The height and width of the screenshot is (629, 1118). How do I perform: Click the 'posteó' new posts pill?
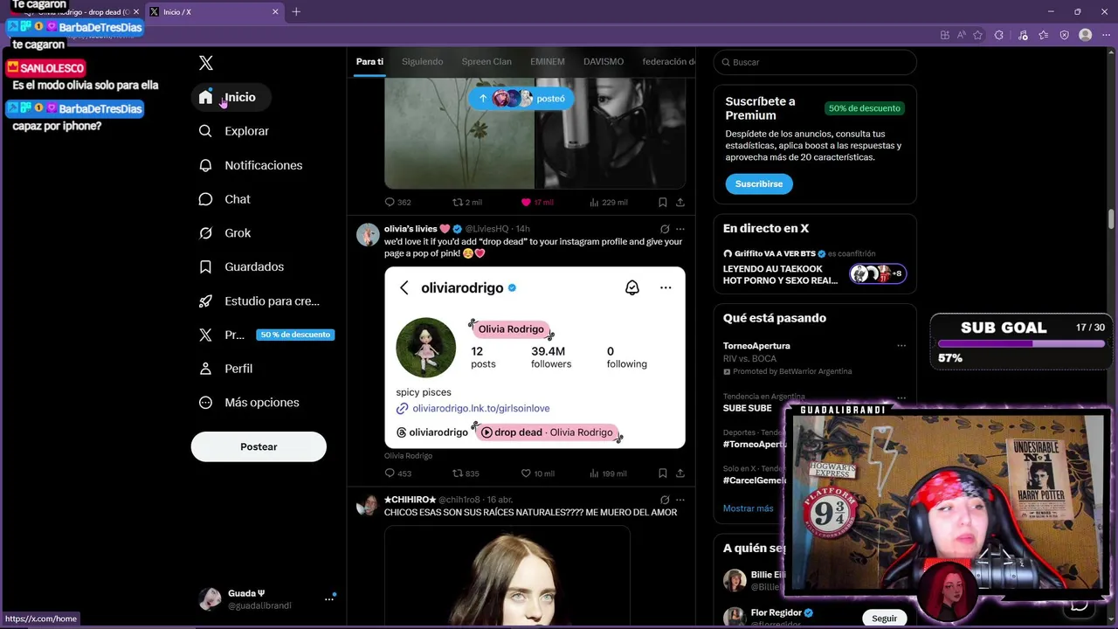(x=521, y=99)
